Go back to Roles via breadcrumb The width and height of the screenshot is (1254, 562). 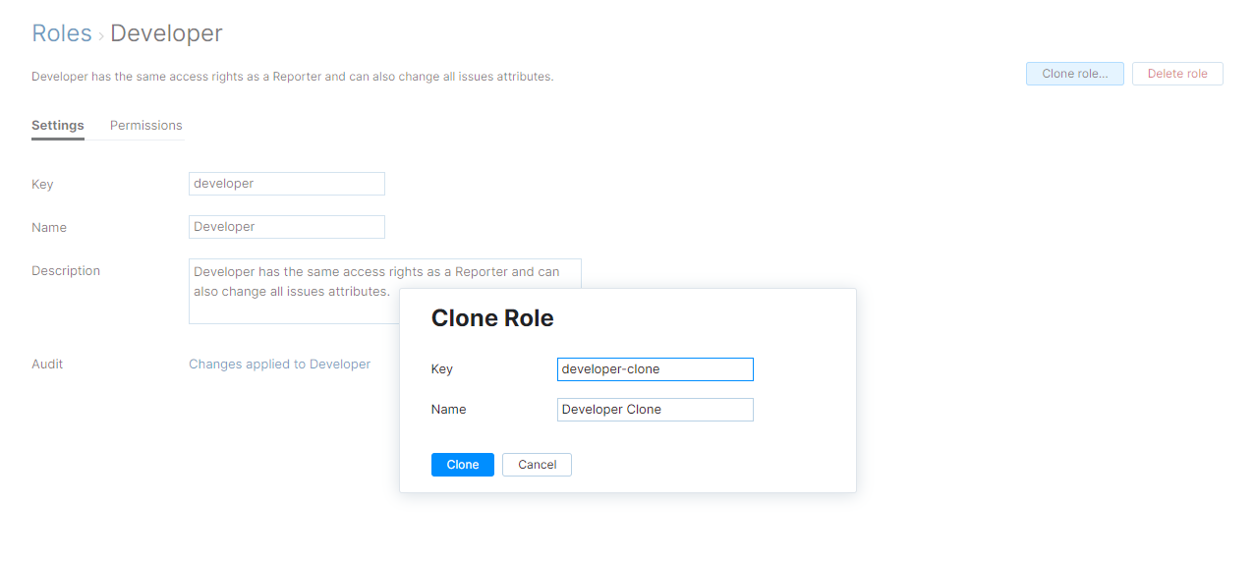(x=61, y=33)
